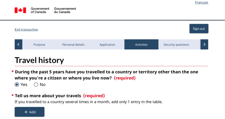This screenshot has height=119, width=225.
Task: Show previous steps with left chevron arrow
Action: [x=18, y=44]
